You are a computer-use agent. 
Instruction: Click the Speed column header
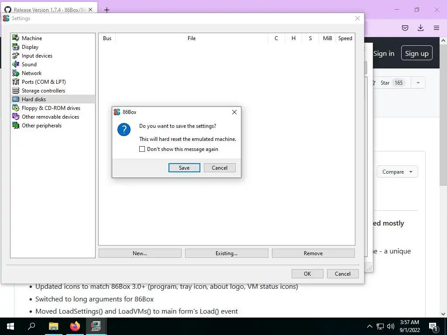(345, 38)
